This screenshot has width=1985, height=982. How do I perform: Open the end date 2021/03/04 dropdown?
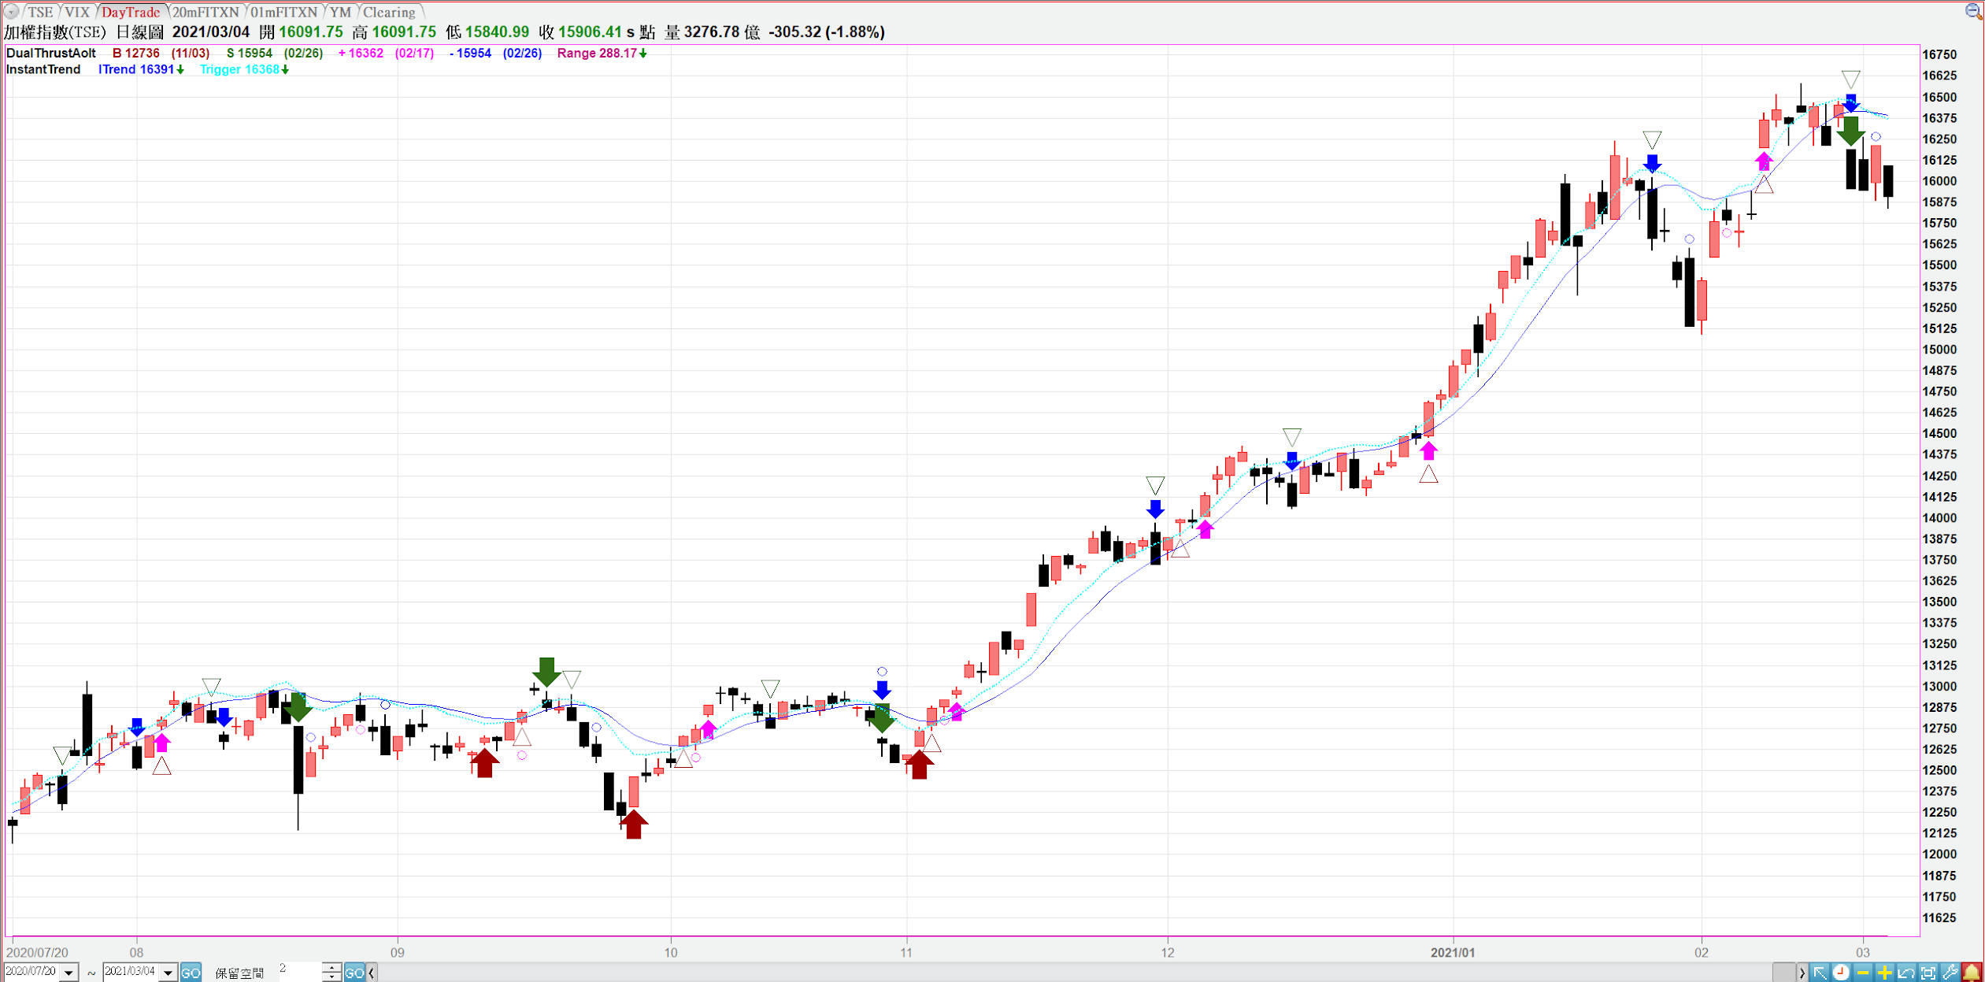tap(168, 973)
